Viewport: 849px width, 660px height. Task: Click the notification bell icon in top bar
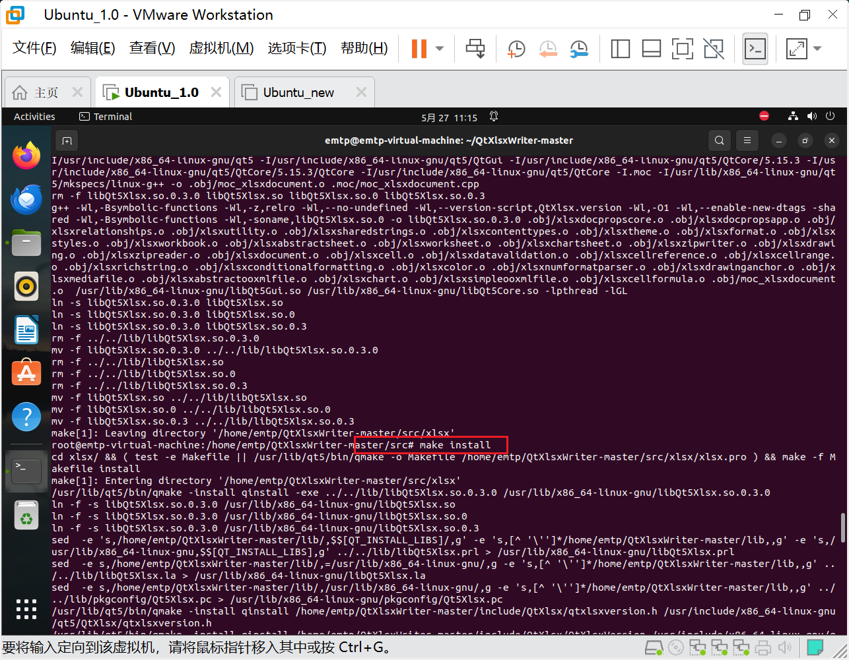click(x=494, y=117)
